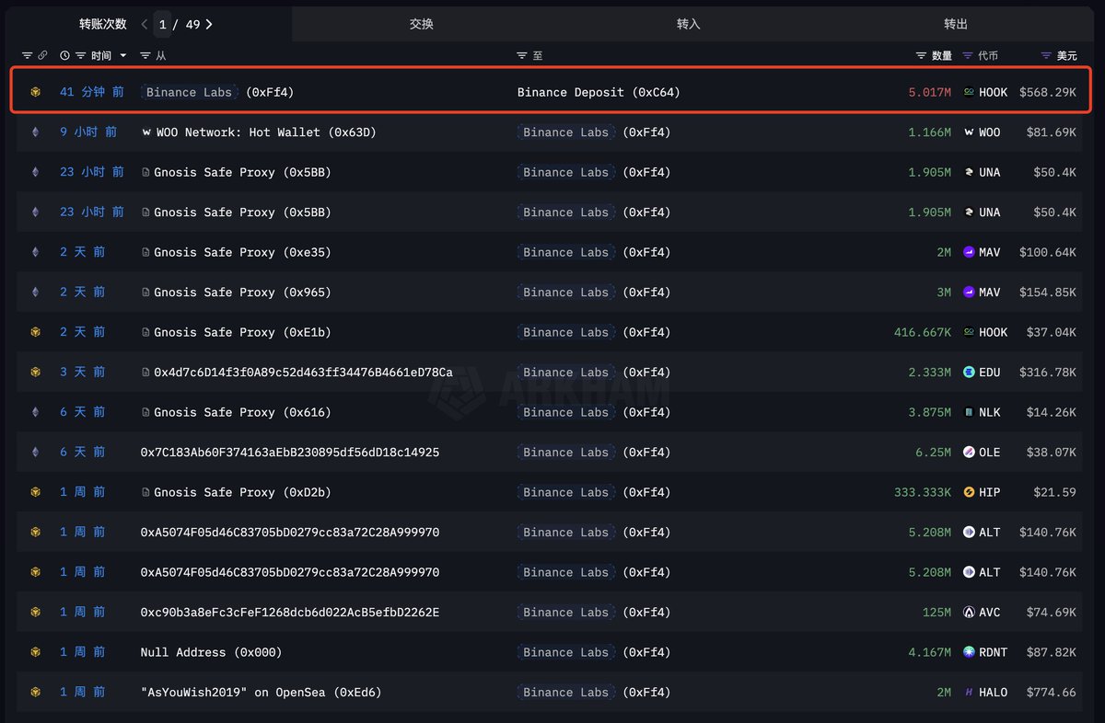Click the clock icon beside 时间
This screenshot has height=723, width=1105.
(64, 56)
